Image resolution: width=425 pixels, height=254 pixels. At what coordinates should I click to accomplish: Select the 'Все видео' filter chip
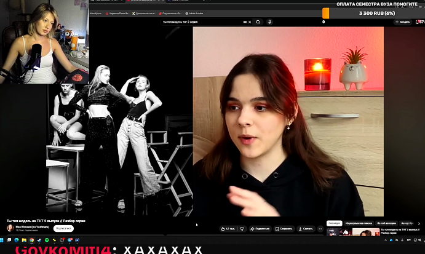coord(334,223)
